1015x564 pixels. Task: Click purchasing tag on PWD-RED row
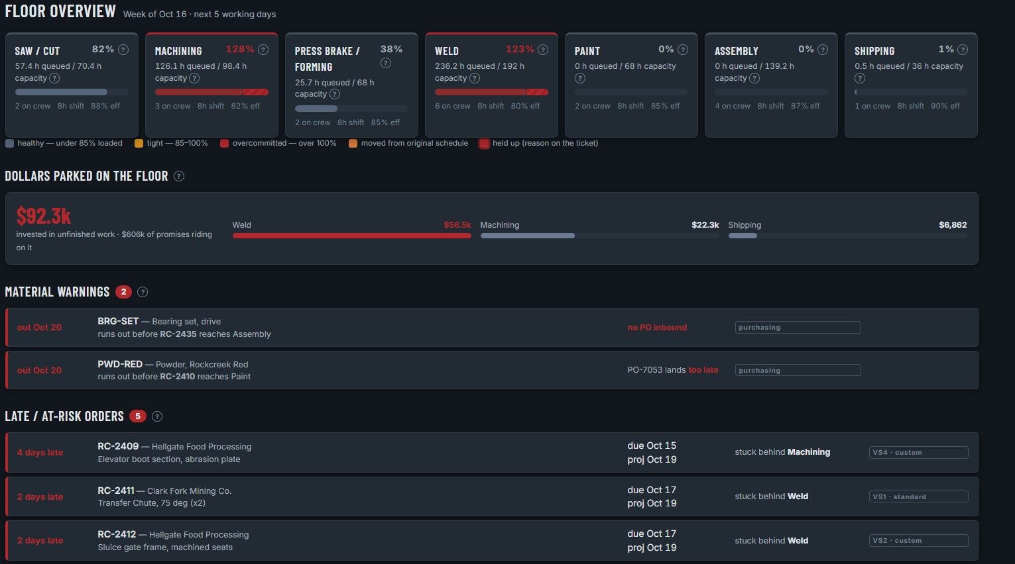tap(798, 370)
